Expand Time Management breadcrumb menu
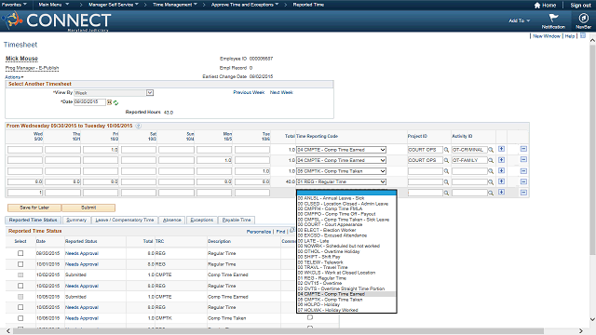The image size is (596, 335). pos(175,5)
